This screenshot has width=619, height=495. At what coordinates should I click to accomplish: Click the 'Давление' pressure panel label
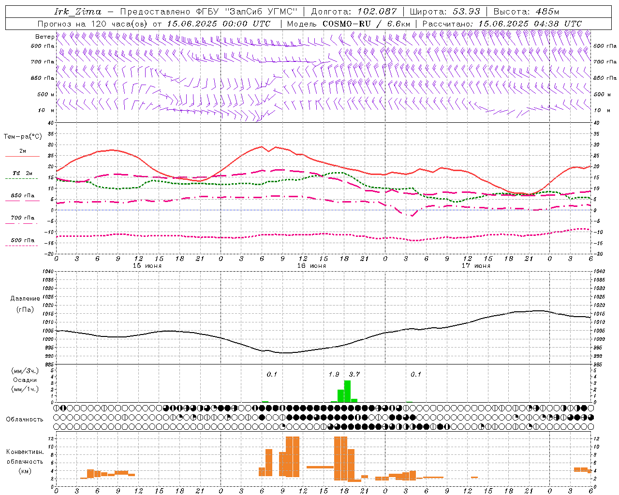click(x=25, y=299)
